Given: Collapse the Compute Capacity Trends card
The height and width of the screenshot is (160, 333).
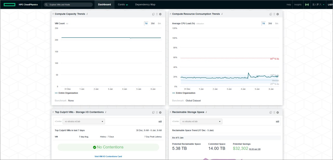Looking at the screenshot, I should (53, 14).
